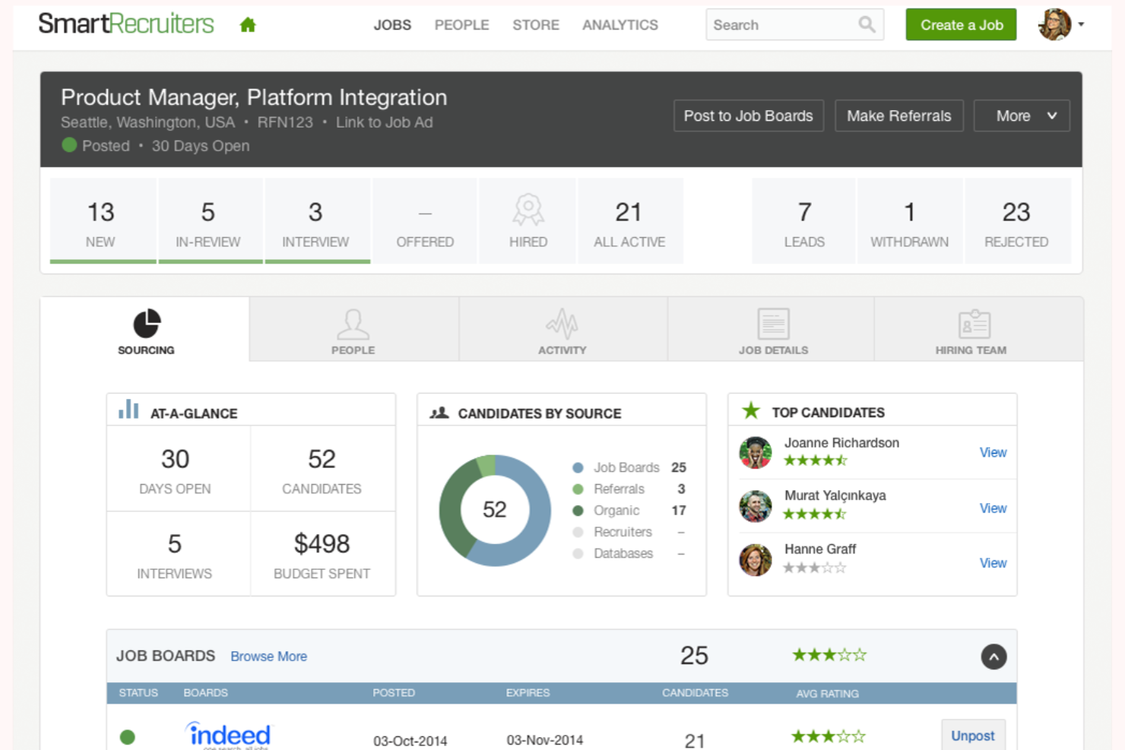Click the At-A-Glance bar chart icon
The image size is (1125, 750).
(x=128, y=409)
